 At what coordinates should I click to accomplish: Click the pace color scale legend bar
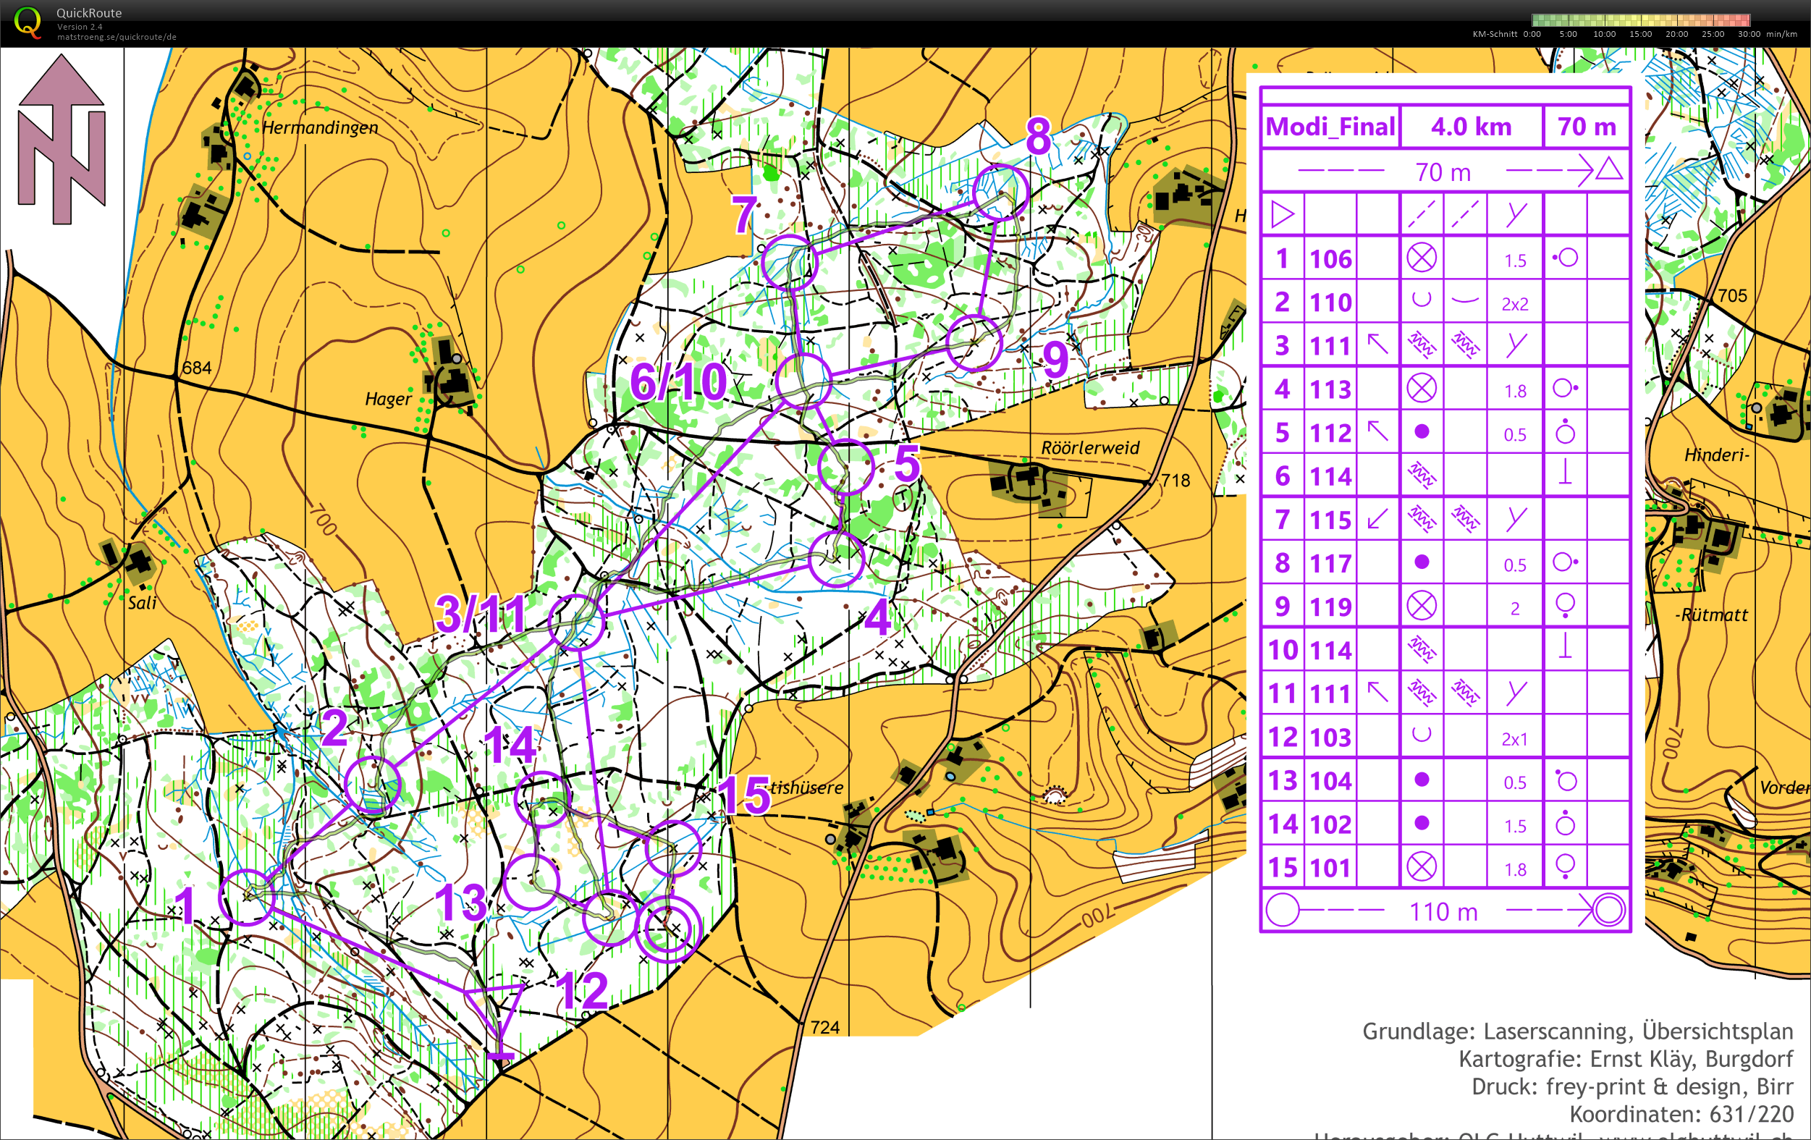1640,20
